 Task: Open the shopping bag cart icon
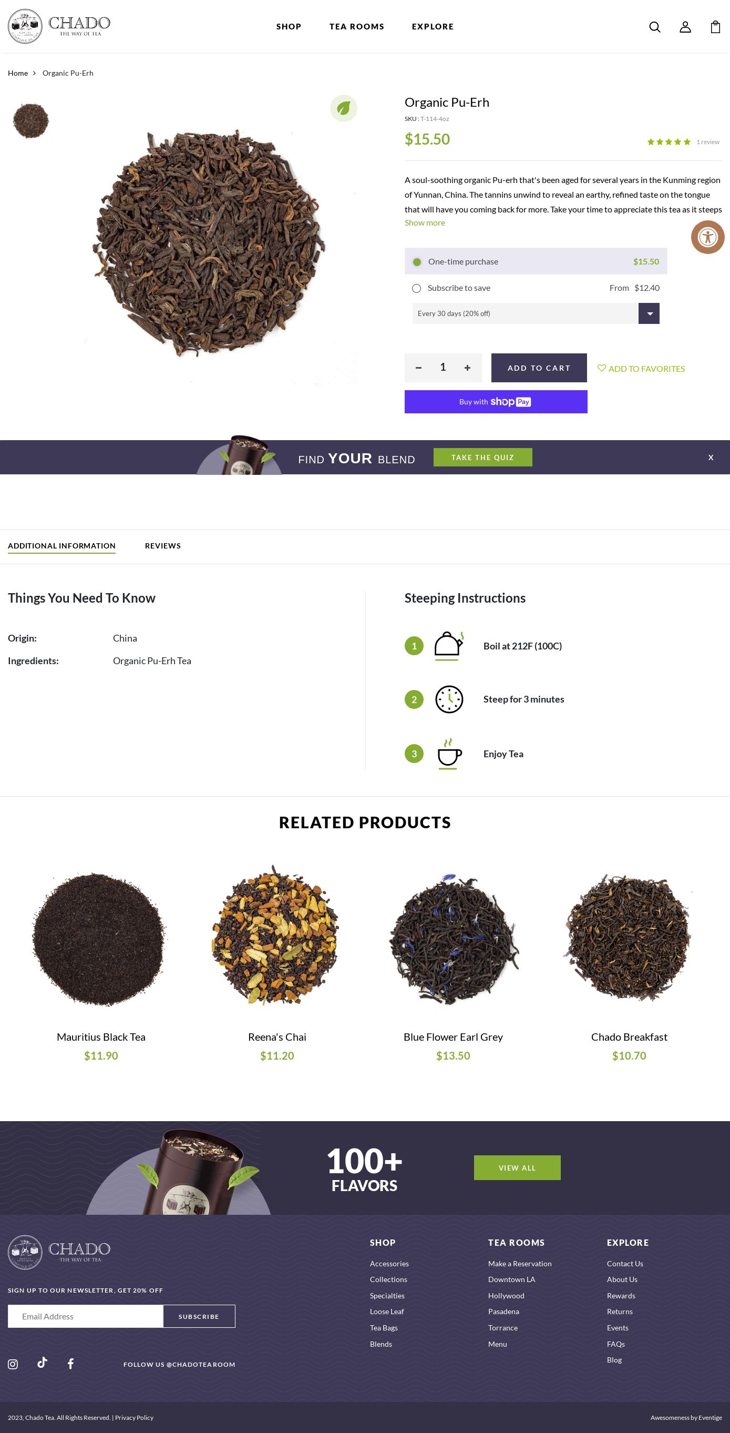[x=715, y=27]
